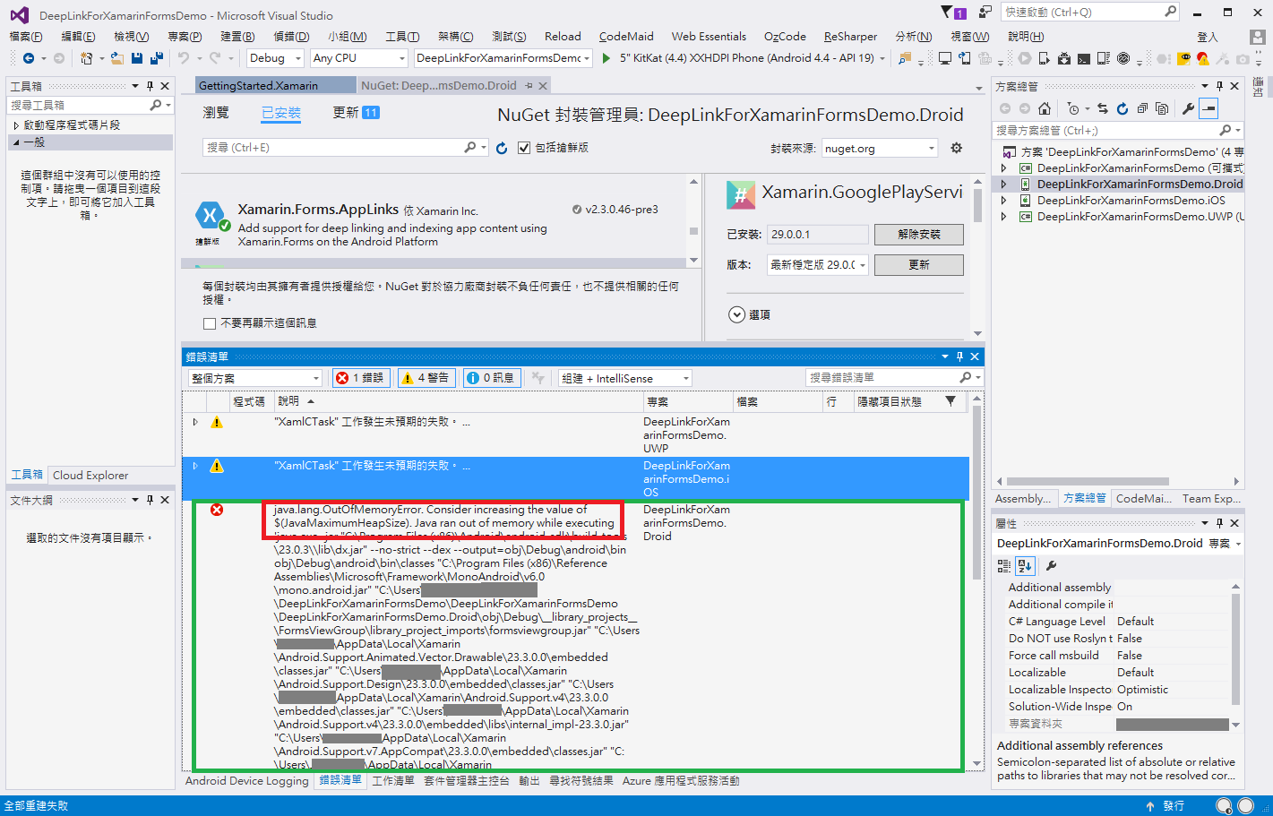The image size is (1273, 816).
Task: Toggle the 4 Warnings filter button
Action: 426,378
